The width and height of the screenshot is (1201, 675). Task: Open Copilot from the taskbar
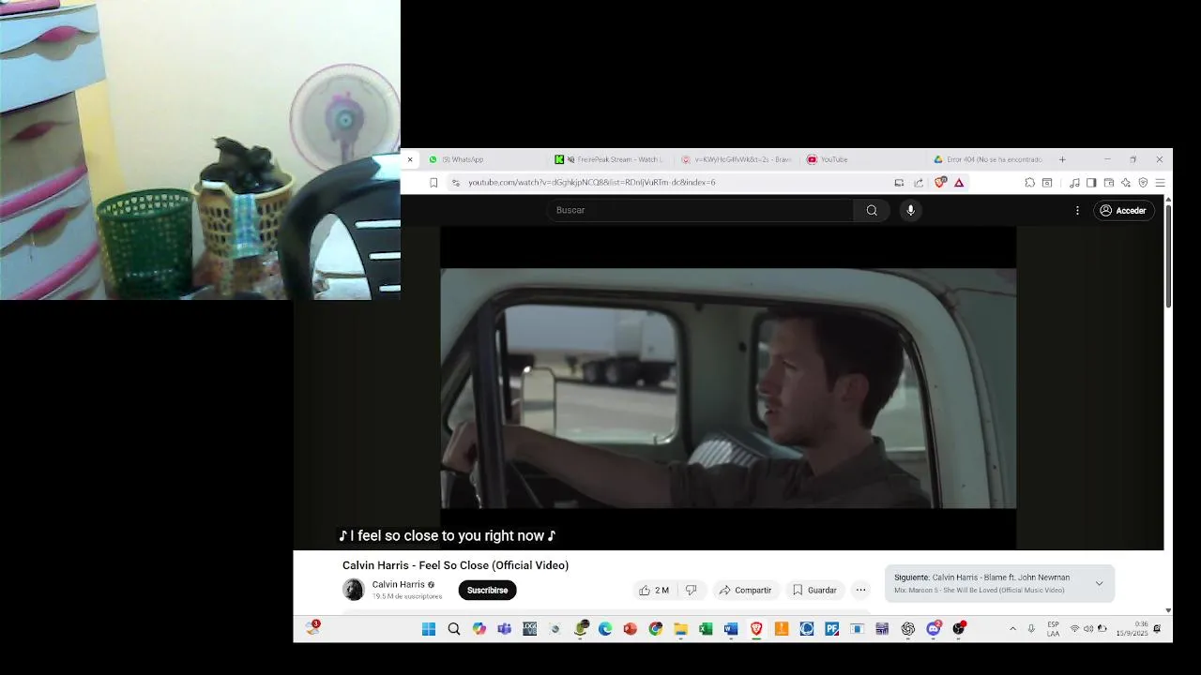coord(479,629)
